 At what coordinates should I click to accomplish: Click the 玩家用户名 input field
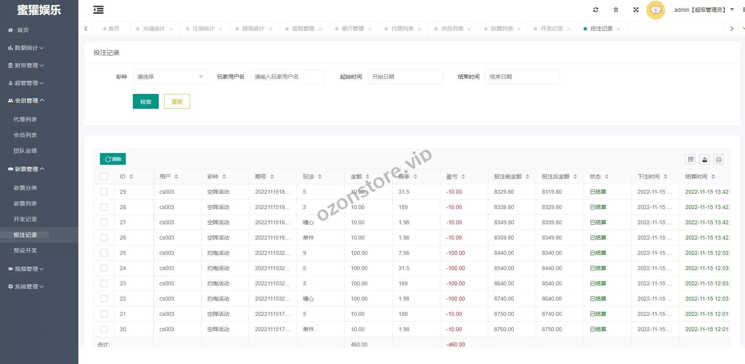pos(287,77)
